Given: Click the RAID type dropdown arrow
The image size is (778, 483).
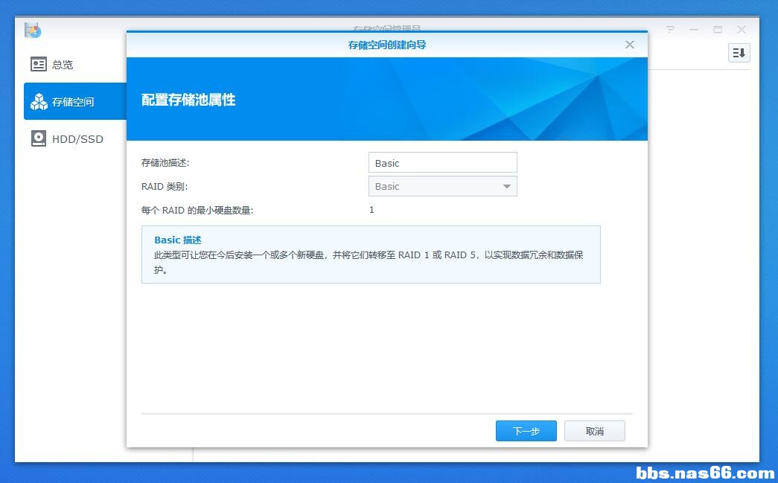Looking at the screenshot, I should point(506,187).
